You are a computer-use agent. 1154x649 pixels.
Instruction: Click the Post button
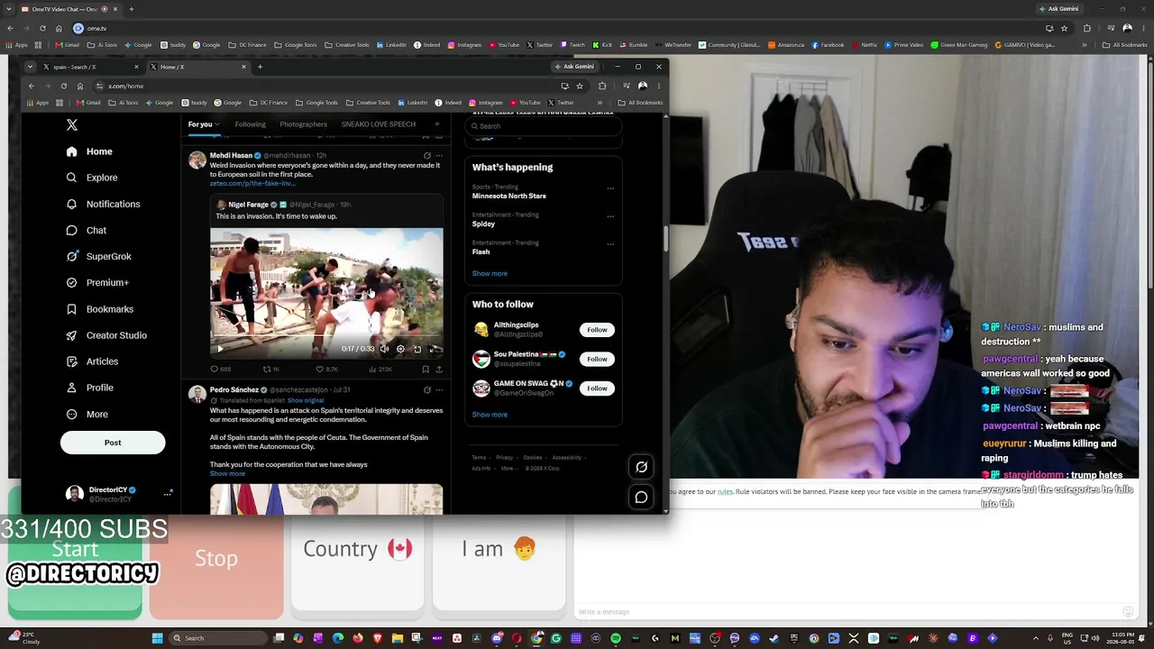point(113,443)
